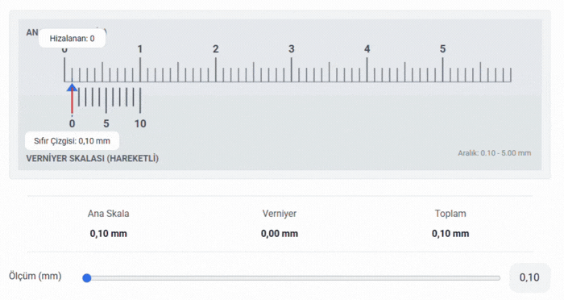Click the 'Ana Skala' label
The image size is (564, 300).
tap(108, 214)
